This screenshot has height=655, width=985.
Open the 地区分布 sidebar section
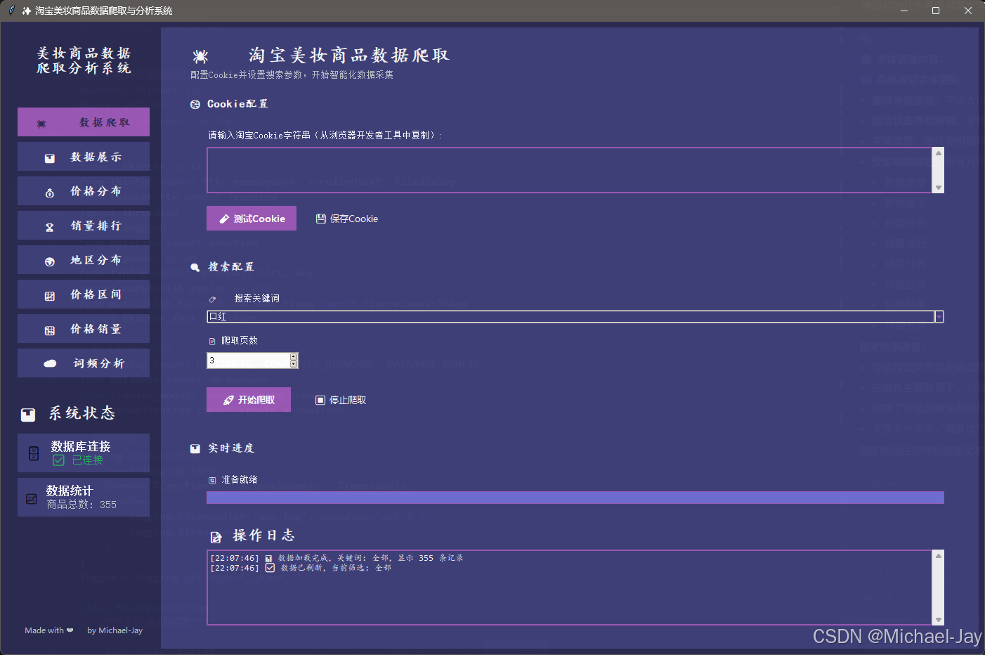click(x=84, y=260)
